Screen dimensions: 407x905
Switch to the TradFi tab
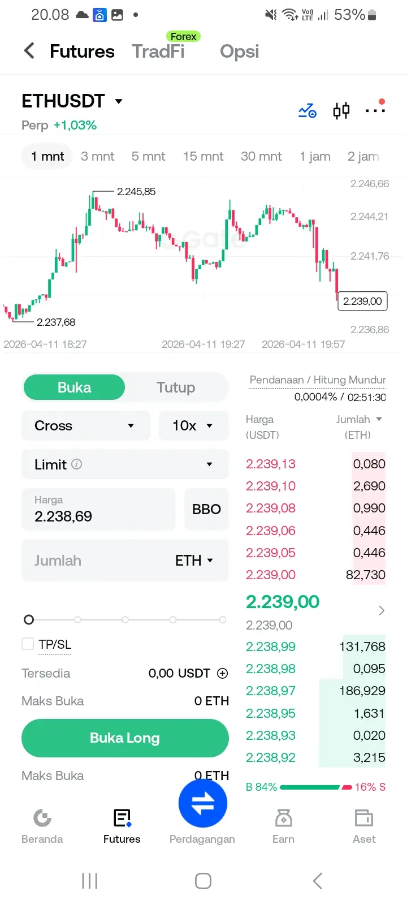coord(158,51)
